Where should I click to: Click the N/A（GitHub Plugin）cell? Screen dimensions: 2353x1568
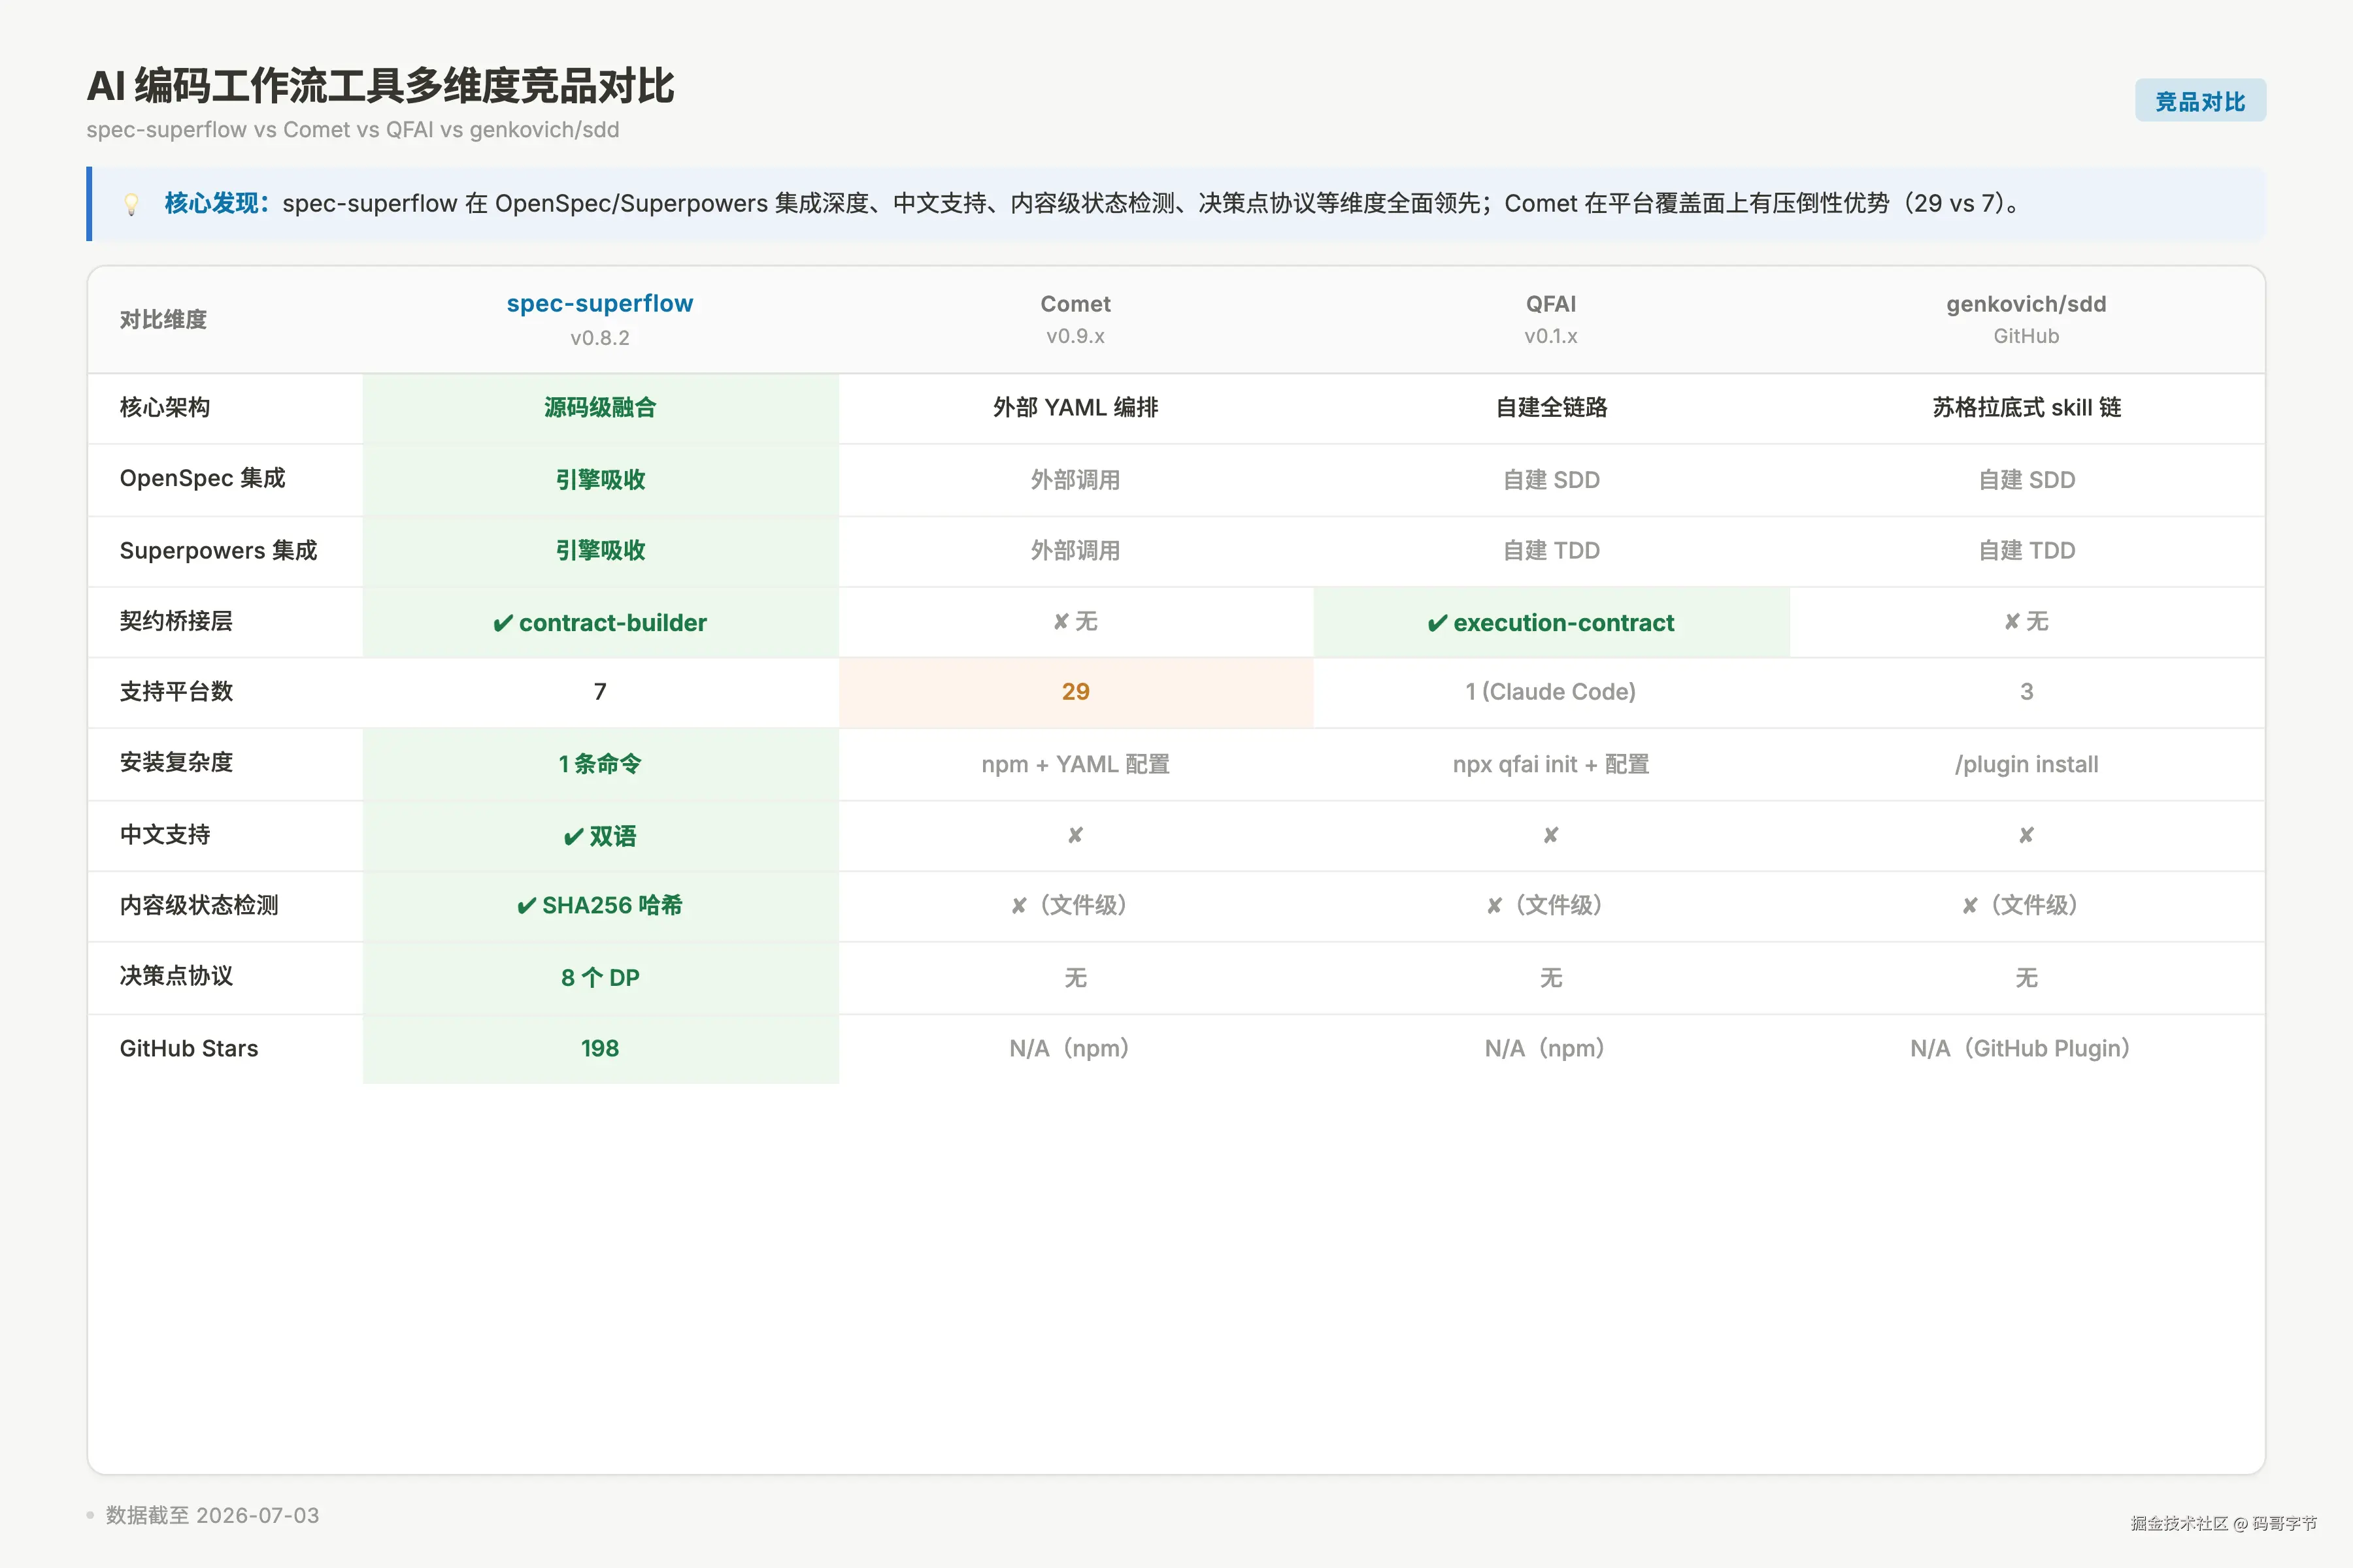pyautogui.click(x=2026, y=1049)
